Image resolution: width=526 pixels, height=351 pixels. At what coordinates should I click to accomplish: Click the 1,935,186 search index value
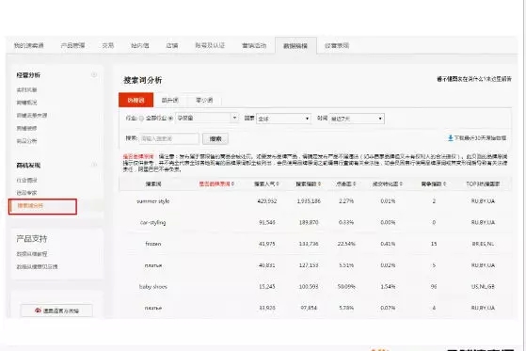pyautogui.click(x=309, y=201)
